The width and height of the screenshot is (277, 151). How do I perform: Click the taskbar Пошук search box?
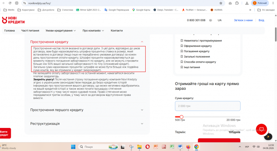98,147
